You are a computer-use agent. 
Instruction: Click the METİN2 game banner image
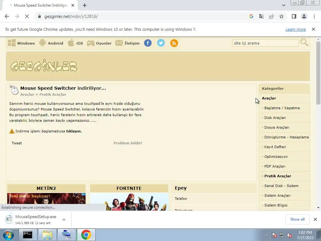(46, 201)
